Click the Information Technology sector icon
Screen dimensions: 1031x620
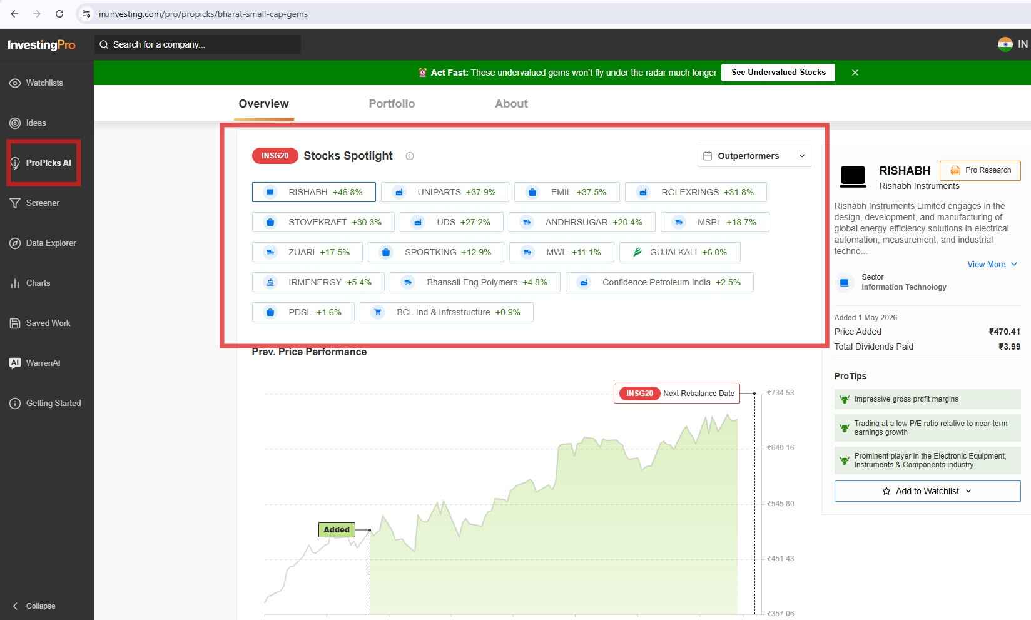coord(844,282)
